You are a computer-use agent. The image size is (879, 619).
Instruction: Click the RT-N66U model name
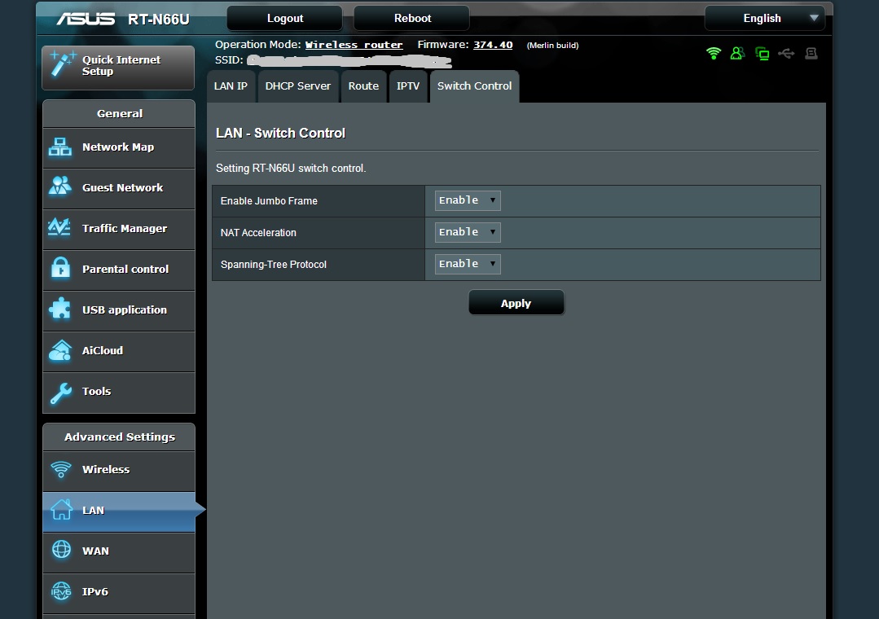click(159, 20)
